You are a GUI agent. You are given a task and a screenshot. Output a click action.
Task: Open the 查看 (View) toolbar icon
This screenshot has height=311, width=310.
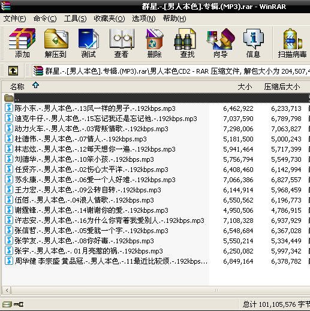click(x=122, y=43)
